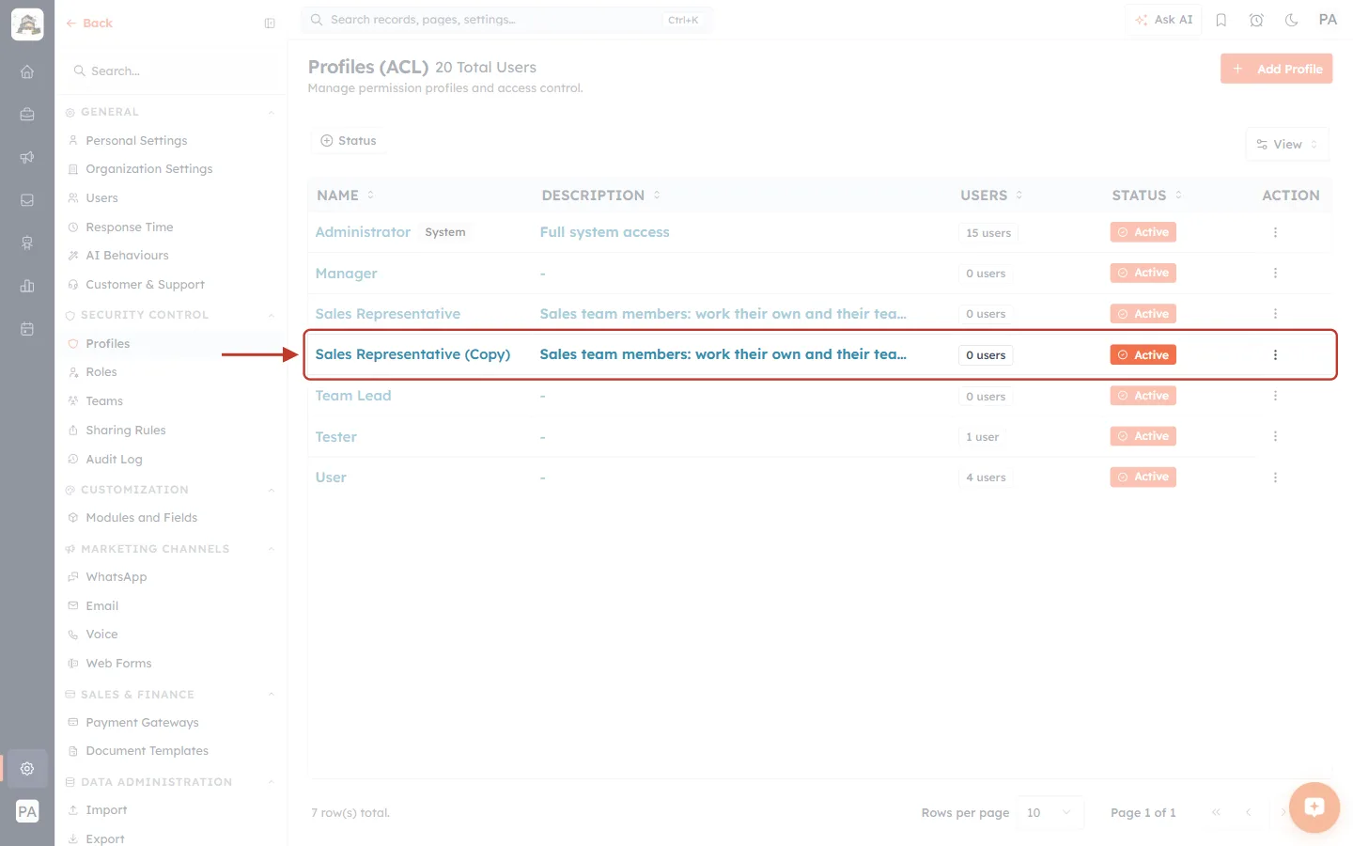1353x846 pixels.
Task: Open action menu for Tester row
Action: pyautogui.click(x=1275, y=436)
